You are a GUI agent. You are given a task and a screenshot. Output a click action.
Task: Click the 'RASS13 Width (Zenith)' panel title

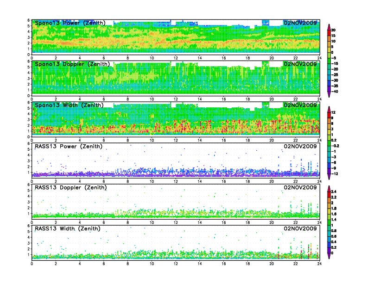click(68, 228)
